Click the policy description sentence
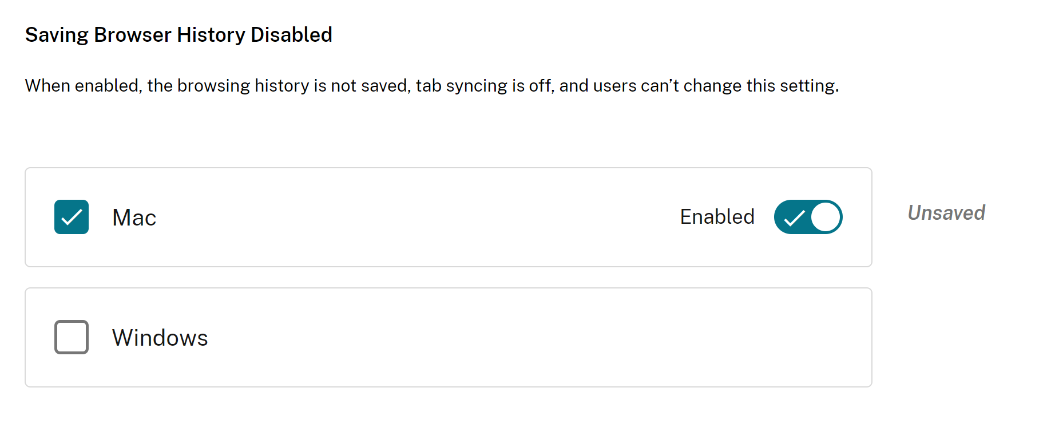 [432, 86]
